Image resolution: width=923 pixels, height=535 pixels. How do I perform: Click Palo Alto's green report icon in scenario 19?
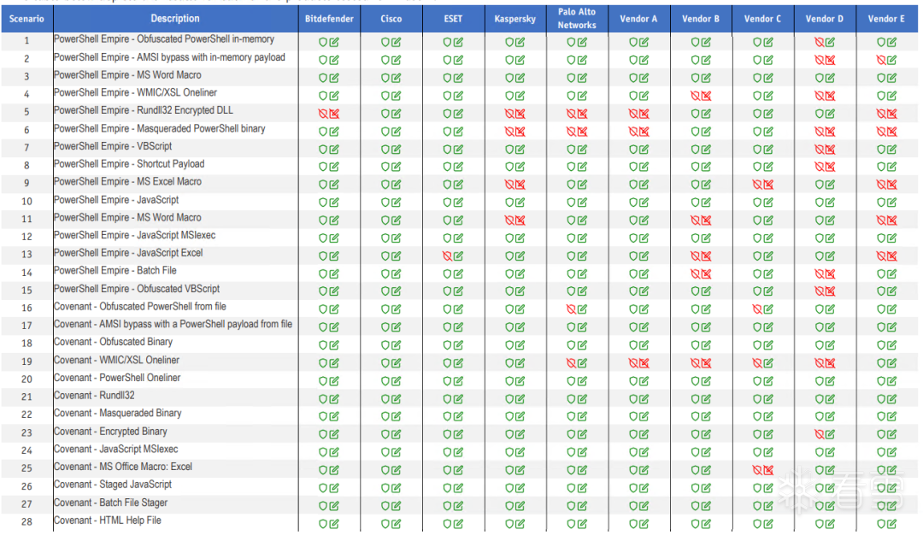pyautogui.click(x=582, y=363)
